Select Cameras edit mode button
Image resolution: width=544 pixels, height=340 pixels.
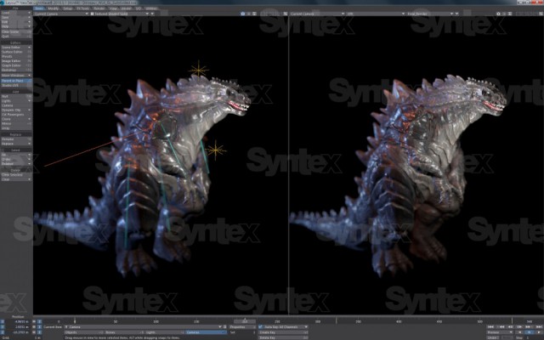pyautogui.click(x=205, y=332)
